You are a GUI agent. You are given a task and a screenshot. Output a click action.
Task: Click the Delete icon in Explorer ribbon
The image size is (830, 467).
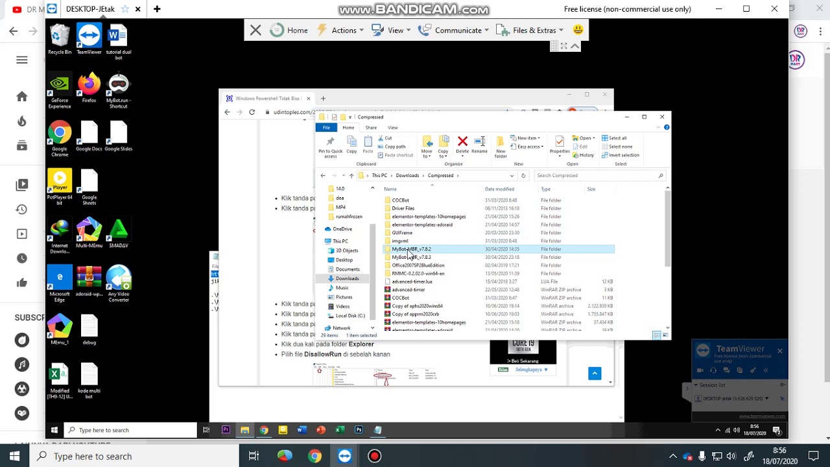(462, 145)
